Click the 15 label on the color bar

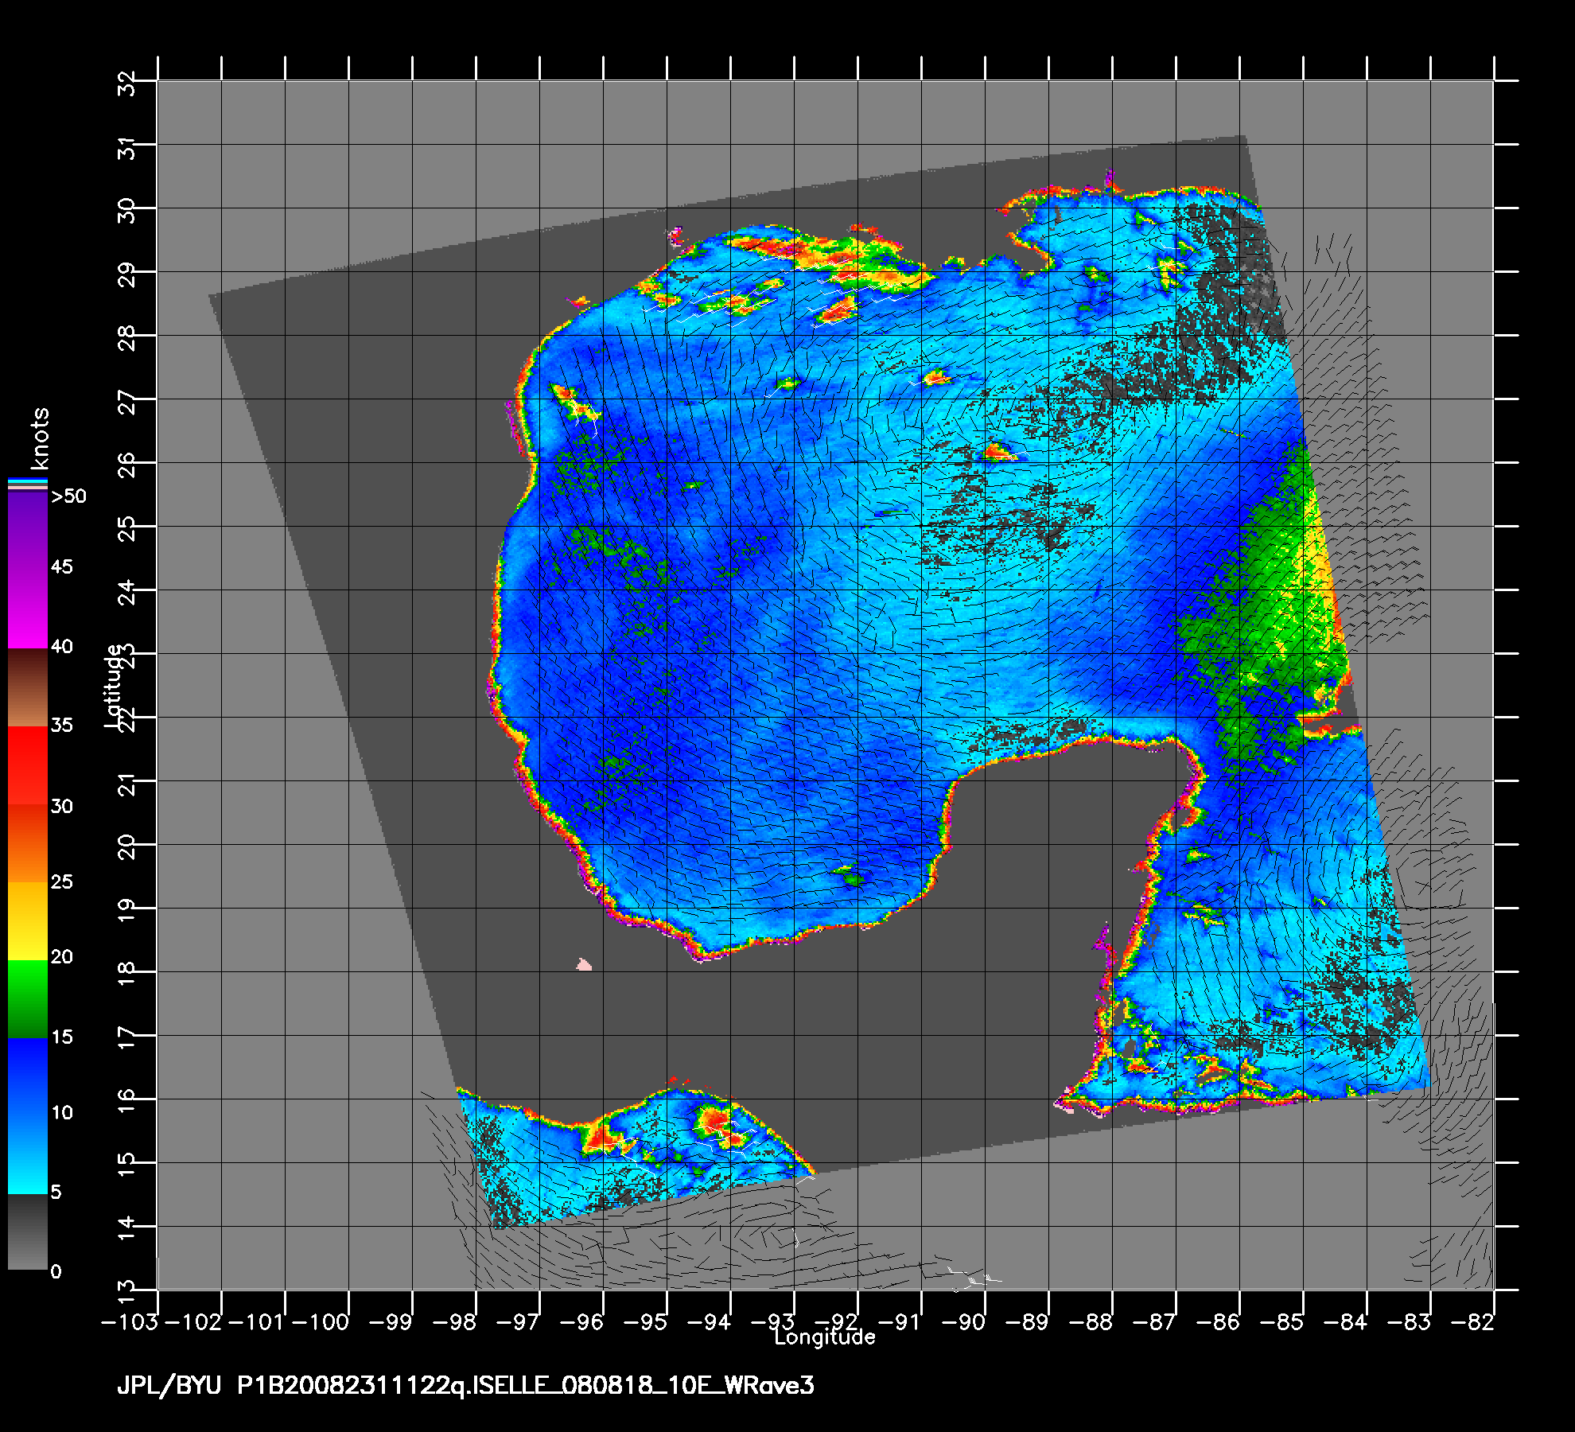point(61,1037)
